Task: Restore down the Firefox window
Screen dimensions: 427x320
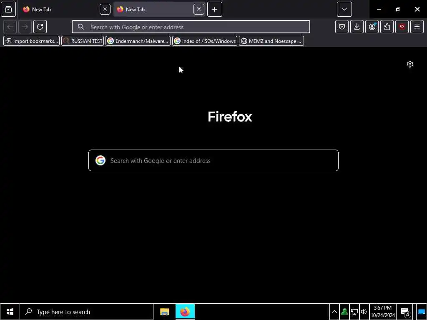Action: (x=398, y=9)
